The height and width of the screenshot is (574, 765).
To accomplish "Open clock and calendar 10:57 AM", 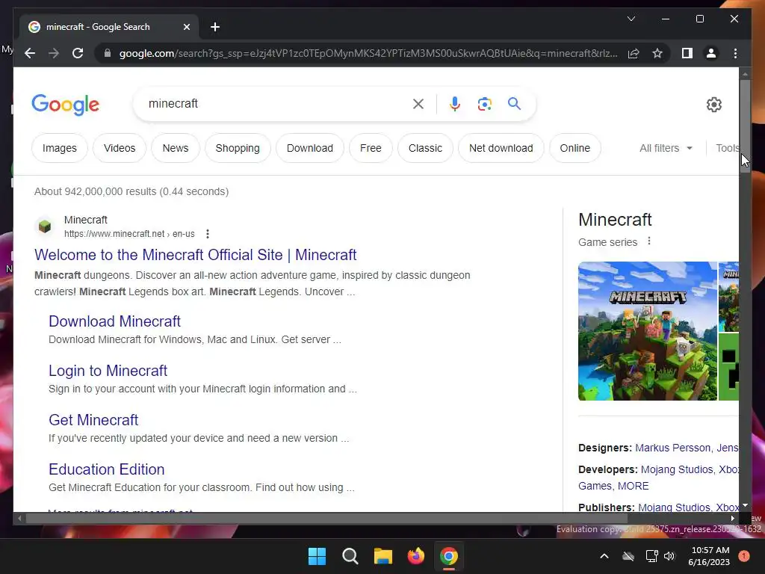I will 709,556.
